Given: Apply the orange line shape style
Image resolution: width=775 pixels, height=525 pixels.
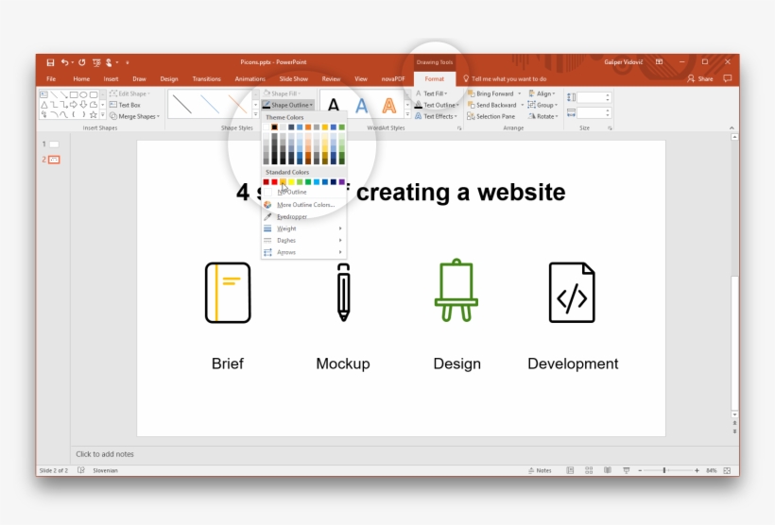Looking at the screenshot, I should 238,105.
